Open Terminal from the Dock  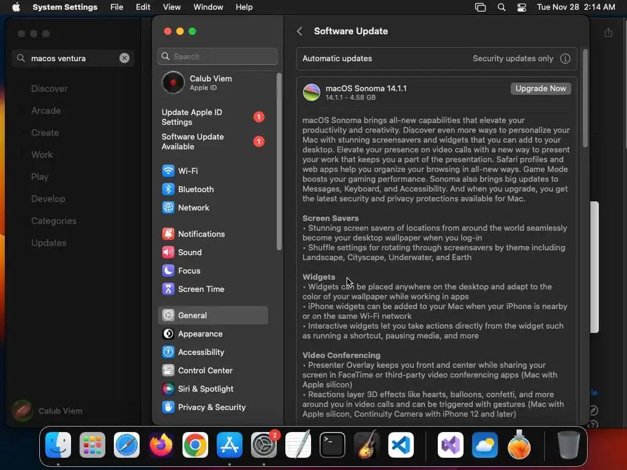(332, 445)
